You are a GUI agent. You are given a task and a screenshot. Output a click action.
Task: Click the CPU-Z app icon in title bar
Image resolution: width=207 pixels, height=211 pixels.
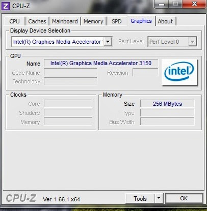[6, 6]
